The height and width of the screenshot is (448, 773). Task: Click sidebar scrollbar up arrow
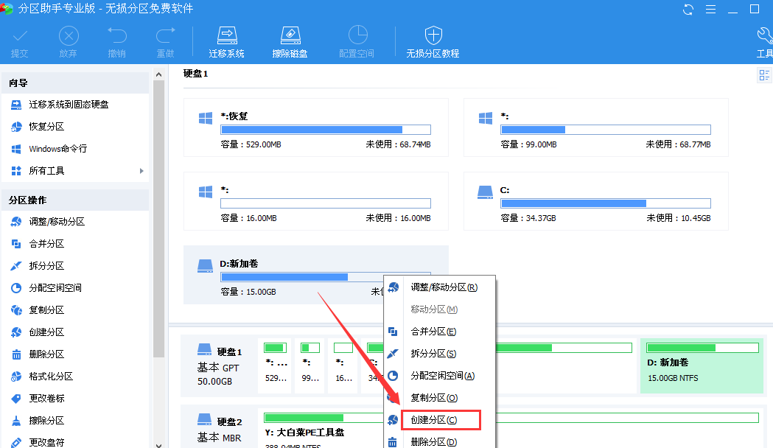pyautogui.click(x=158, y=74)
